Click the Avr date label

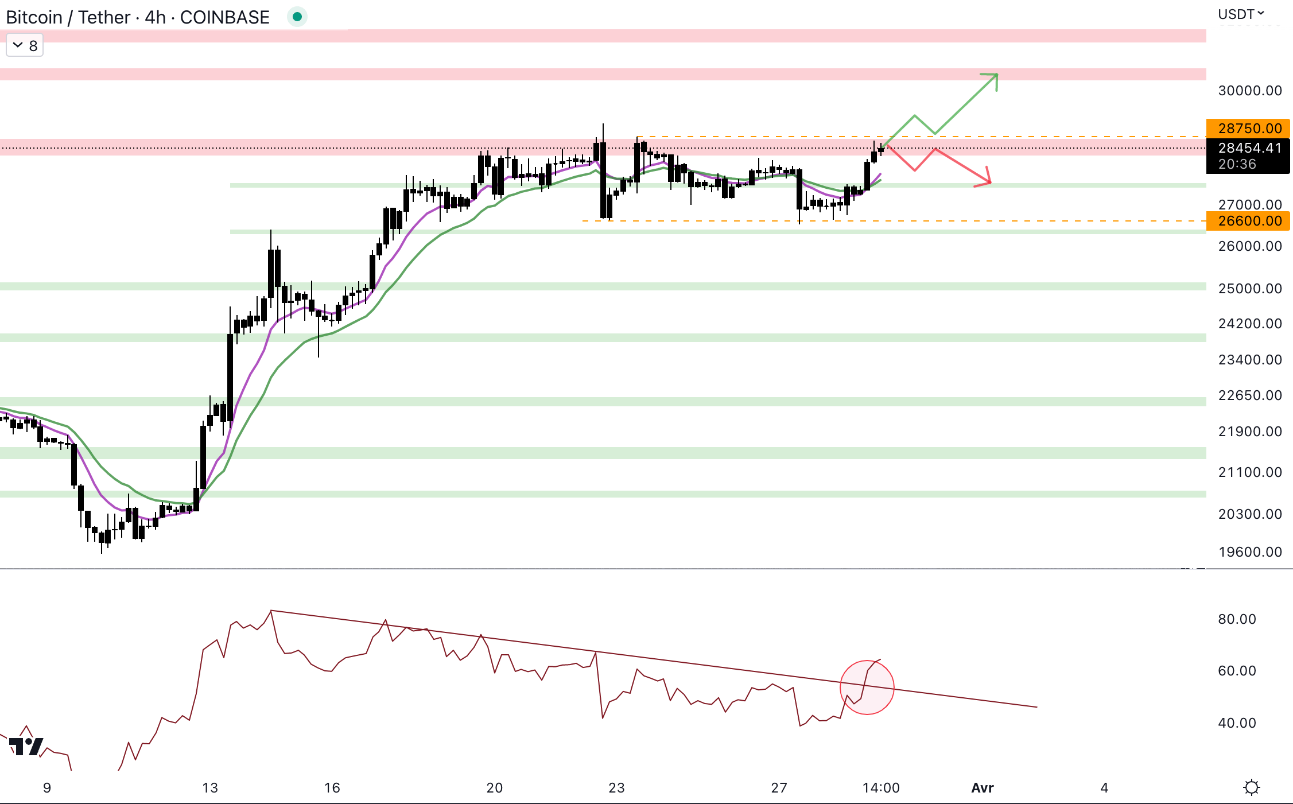click(982, 787)
